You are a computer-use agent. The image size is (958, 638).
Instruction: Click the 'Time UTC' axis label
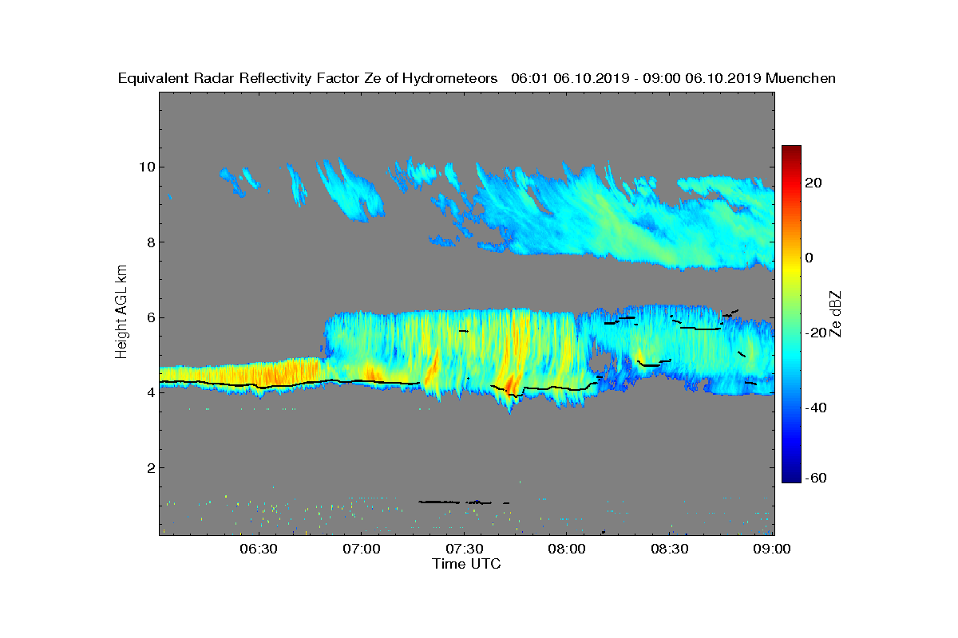click(467, 564)
